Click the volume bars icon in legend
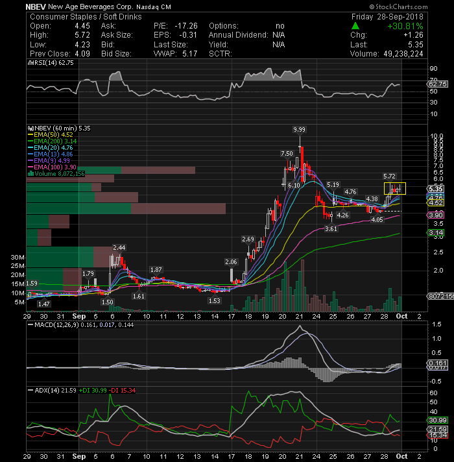 30,173
